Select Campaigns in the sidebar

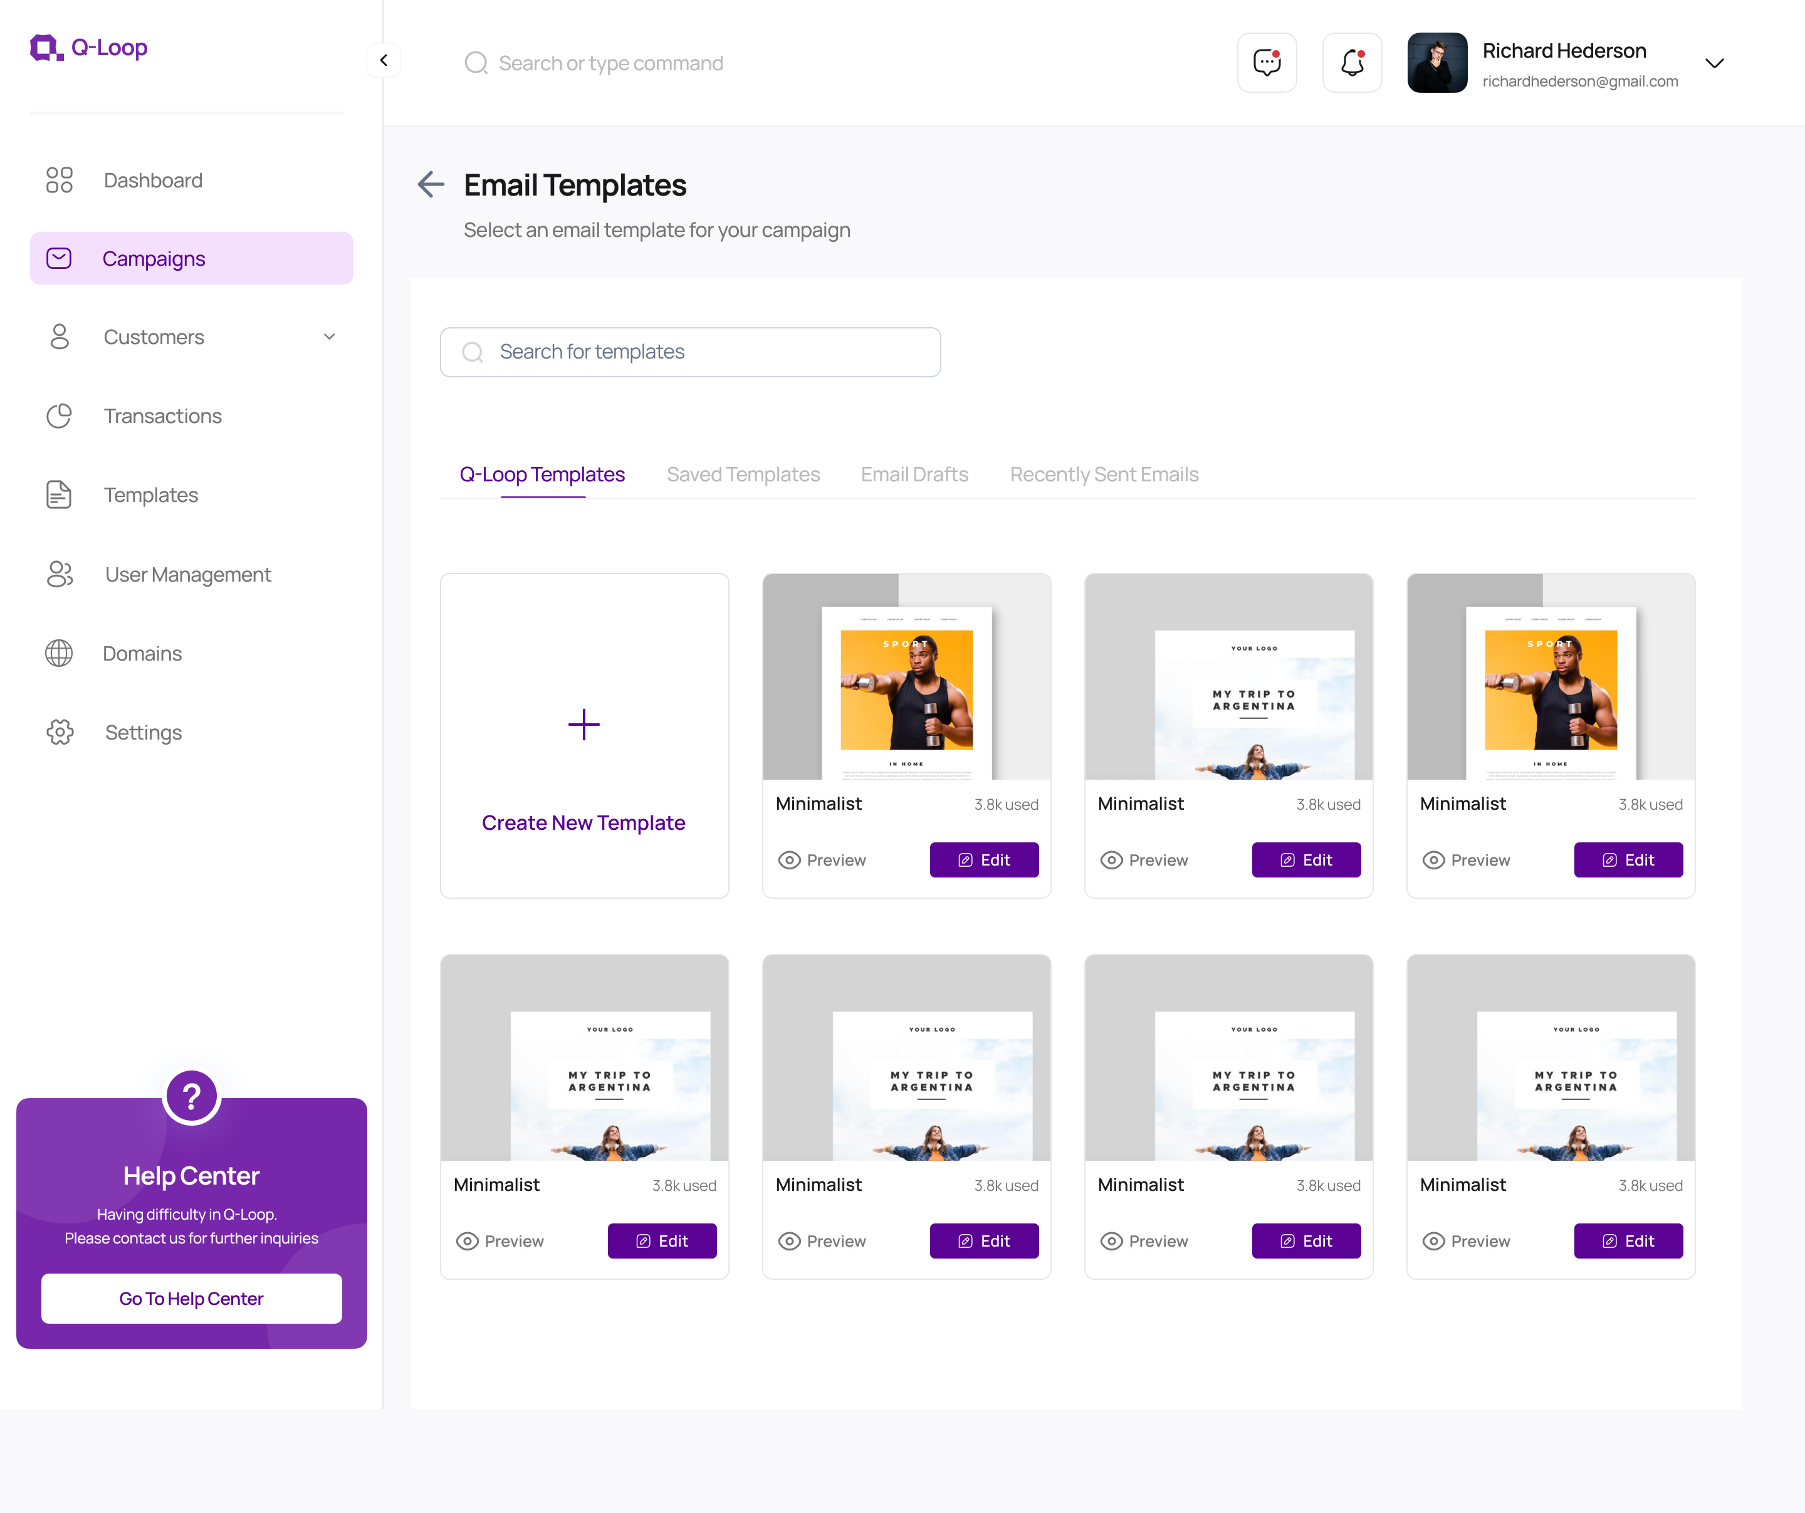(192, 258)
